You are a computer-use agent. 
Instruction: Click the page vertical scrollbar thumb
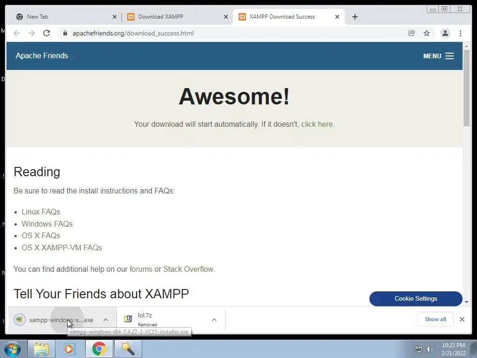(466, 88)
